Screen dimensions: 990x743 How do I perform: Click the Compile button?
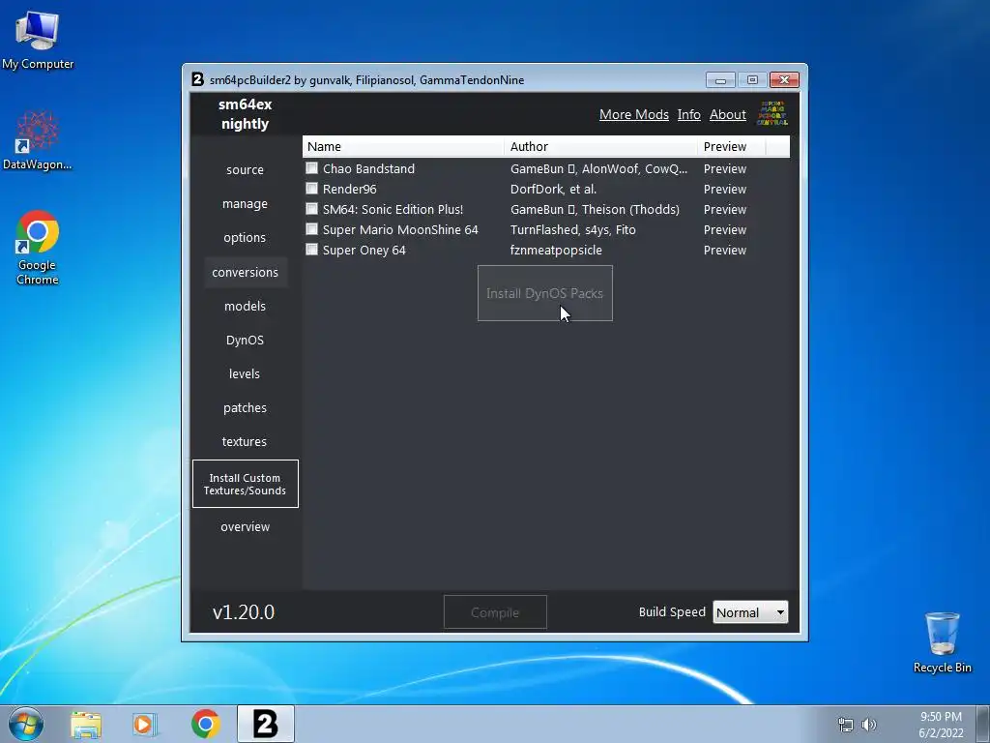[x=495, y=612]
